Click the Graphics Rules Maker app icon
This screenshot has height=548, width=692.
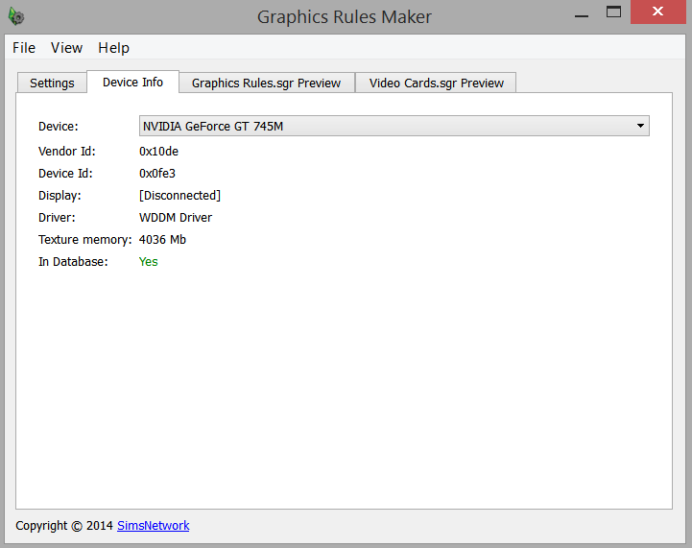click(15, 16)
